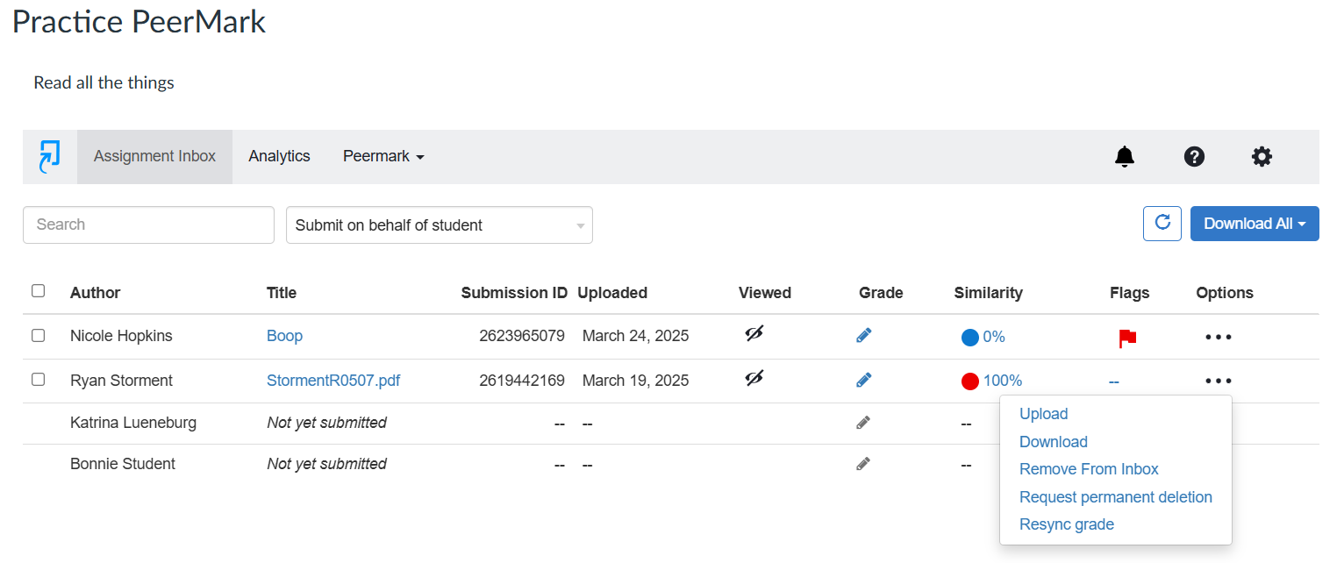Viewport: 1344px width, 563px height.
Task: Toggle the select-all checkbox in header
Action: click(38, 290)
